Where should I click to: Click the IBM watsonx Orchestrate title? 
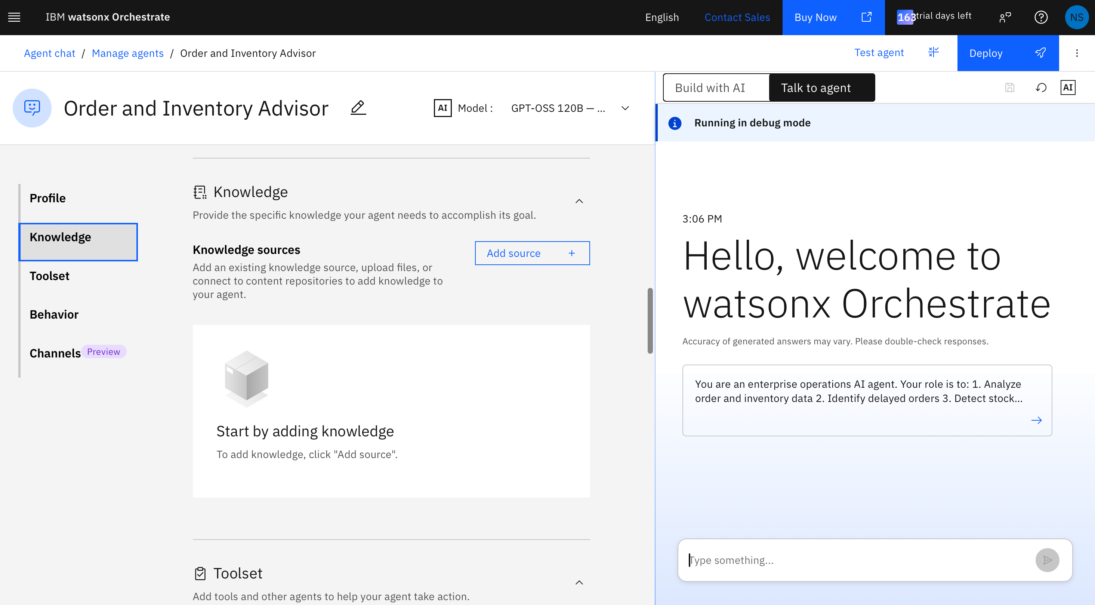click(108, 17)
